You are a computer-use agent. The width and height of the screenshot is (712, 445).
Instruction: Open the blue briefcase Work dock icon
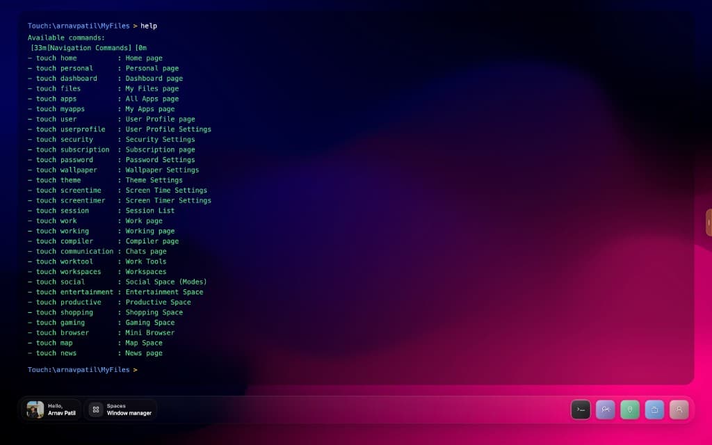654,410
